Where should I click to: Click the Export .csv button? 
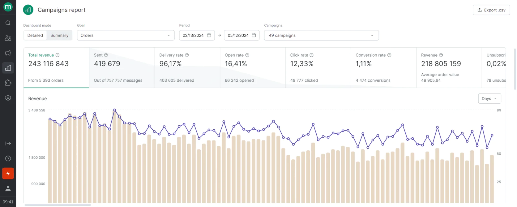[491, 10]
